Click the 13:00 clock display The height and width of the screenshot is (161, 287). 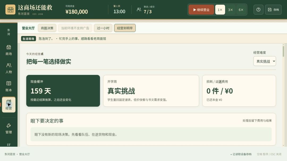point(119,11)
